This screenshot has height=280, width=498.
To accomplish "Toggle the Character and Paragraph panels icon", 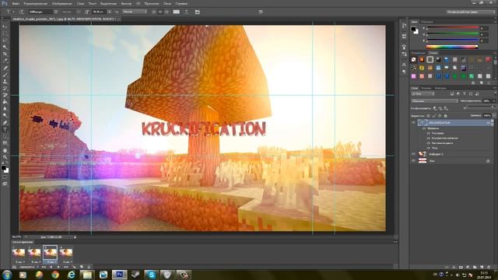I will [197, 12].
